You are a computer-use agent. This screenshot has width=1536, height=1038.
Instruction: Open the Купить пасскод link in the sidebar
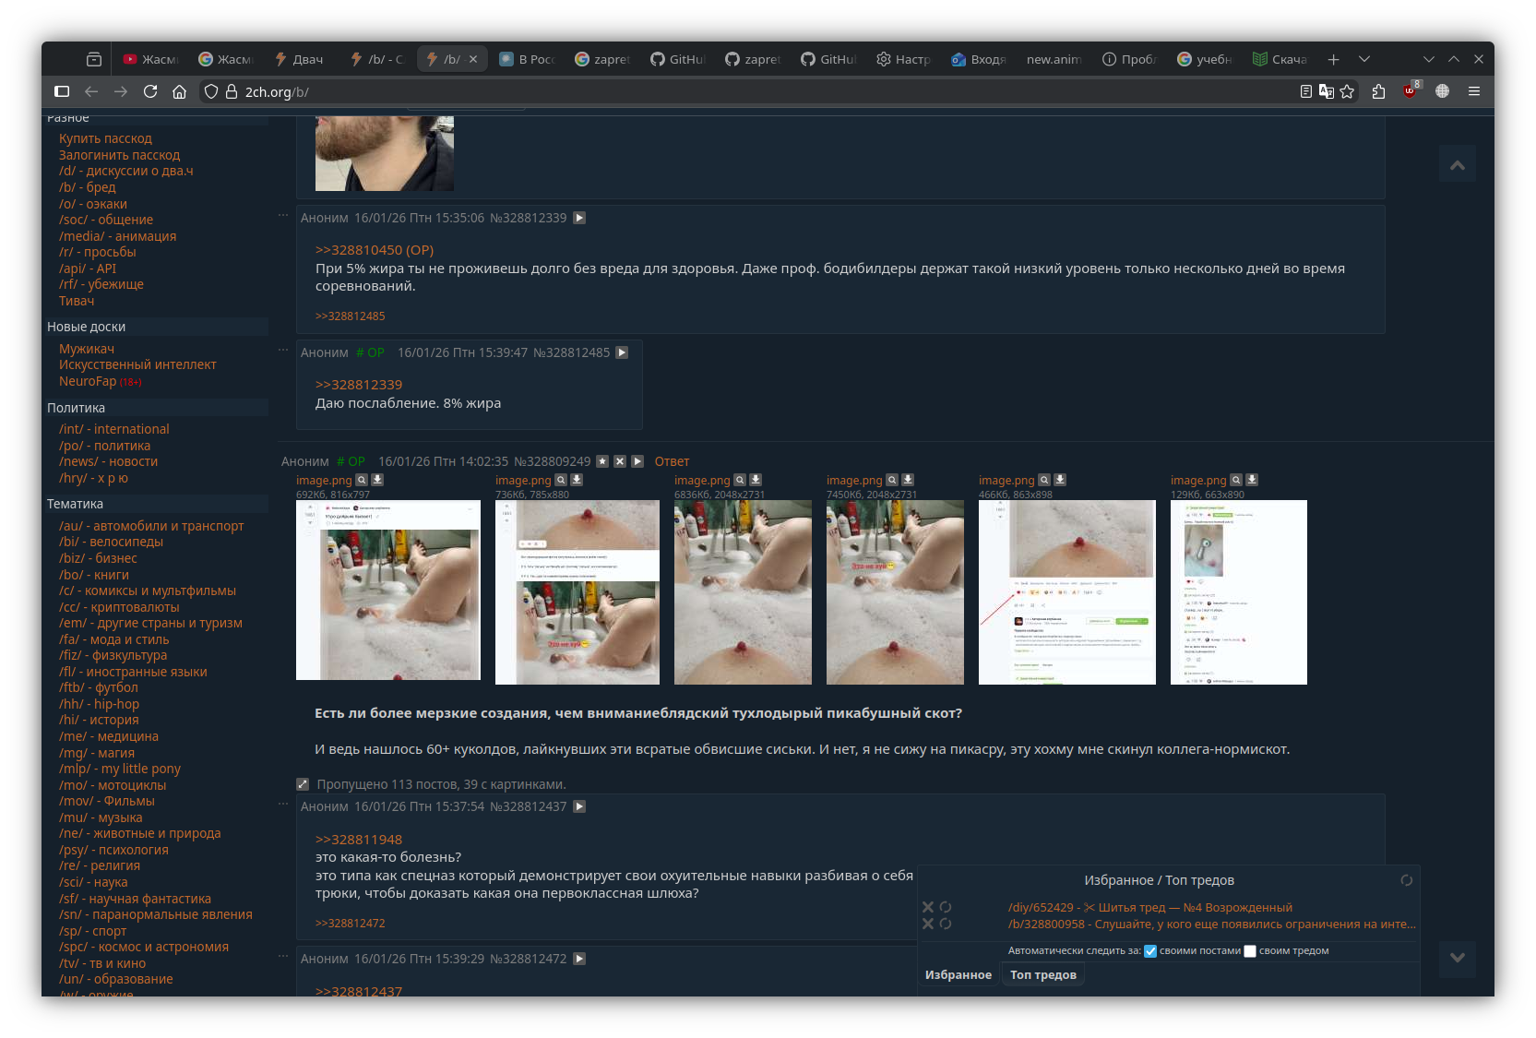[x=106, y=139]
